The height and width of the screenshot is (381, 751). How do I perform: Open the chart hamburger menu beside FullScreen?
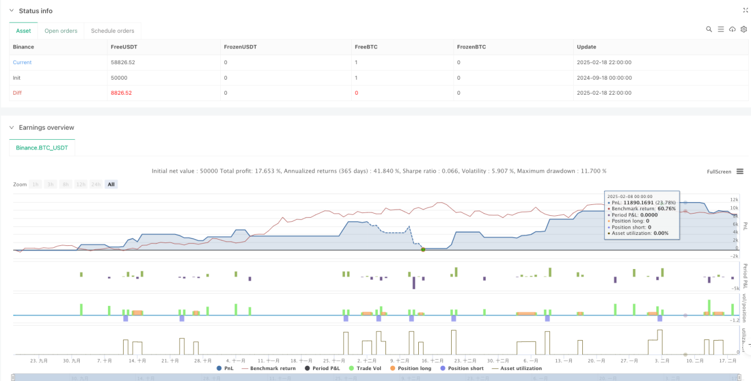click(x=739, y=171)
